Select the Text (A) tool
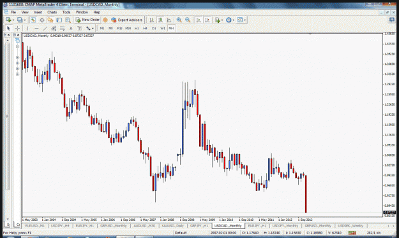The image size is (399, 238). pos(71,28)
